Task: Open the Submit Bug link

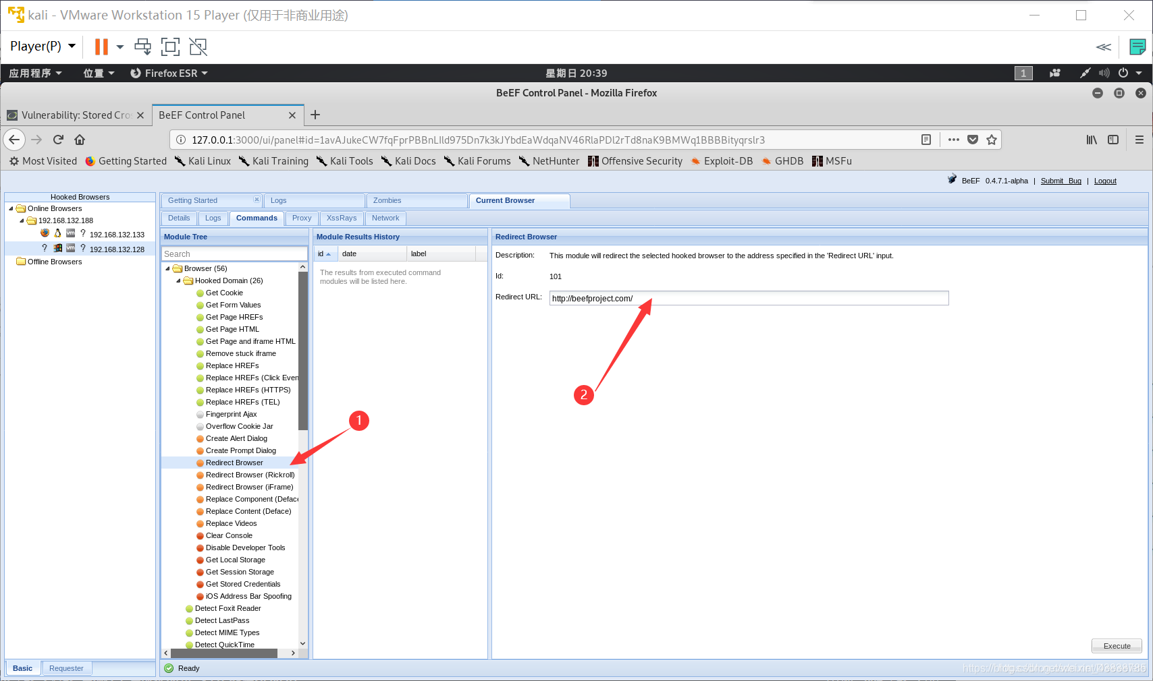Action: [1061, 181]
